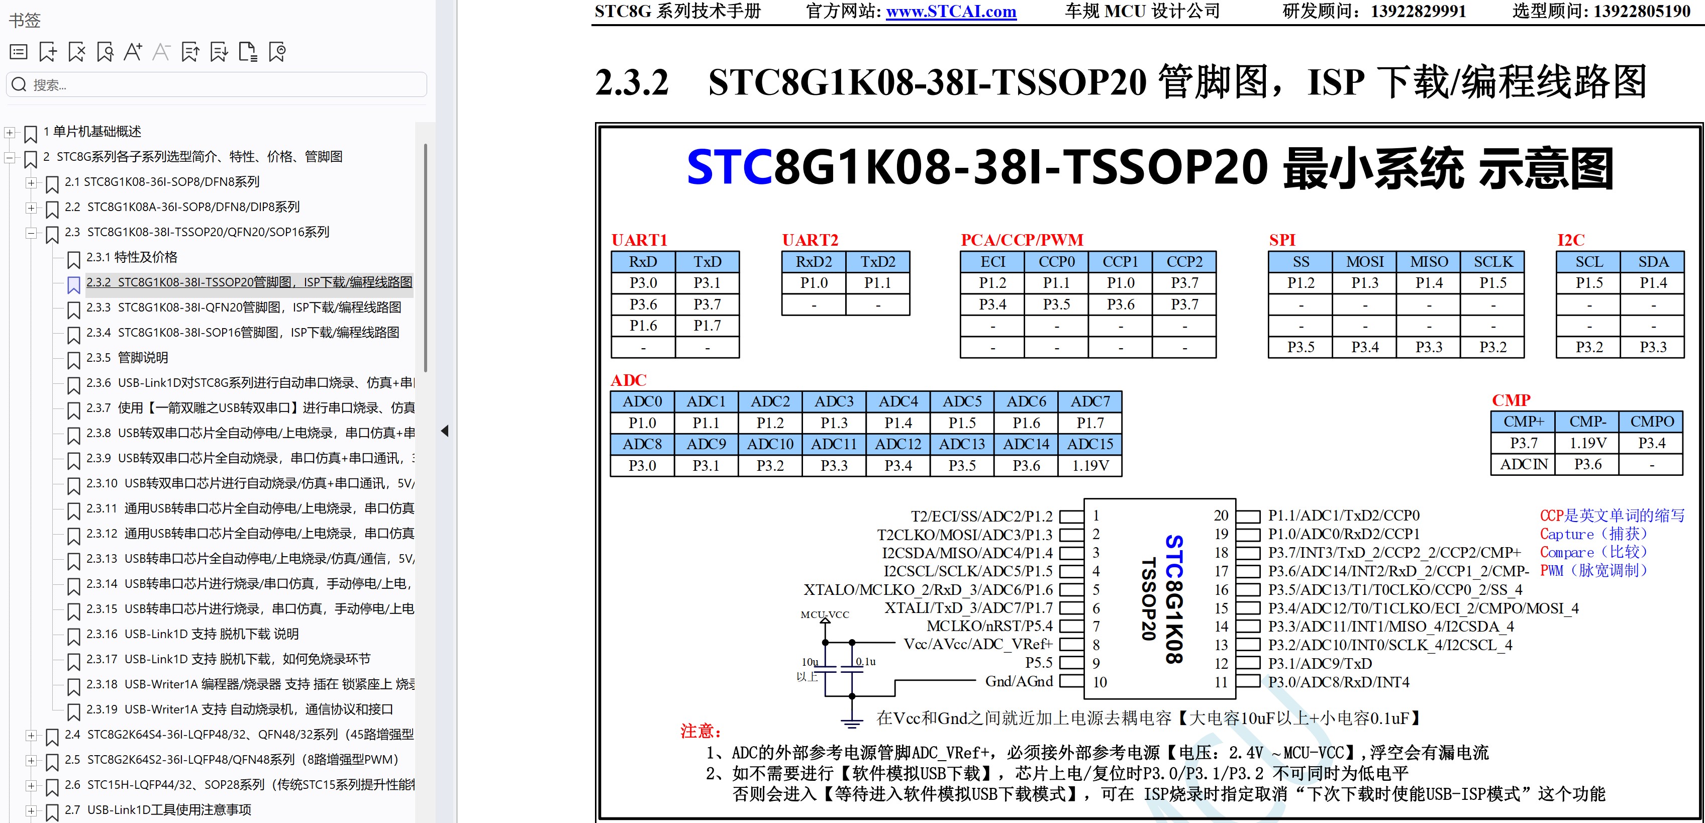Click the magnifier icon in search box
Image resolution: width=1705 pixels, height=823 pixels.
19,85
